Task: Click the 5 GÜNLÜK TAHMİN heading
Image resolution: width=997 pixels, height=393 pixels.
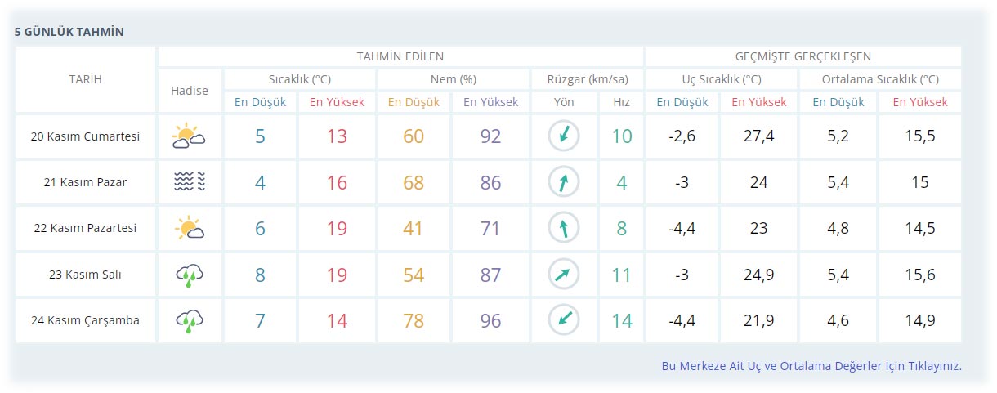Action: click(69, 32)
